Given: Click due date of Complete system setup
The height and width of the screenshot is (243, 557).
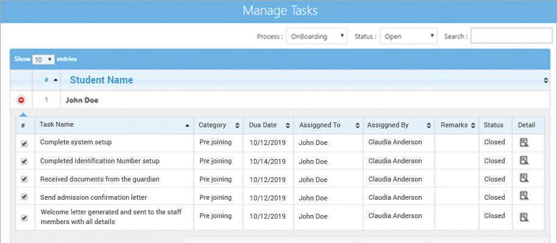Looking at the screenshot, I should (x=268, y=143).
